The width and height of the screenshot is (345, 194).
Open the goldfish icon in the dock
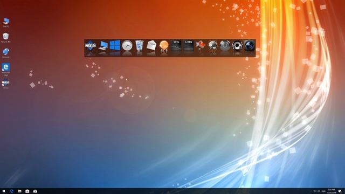(x=201, y=45)
